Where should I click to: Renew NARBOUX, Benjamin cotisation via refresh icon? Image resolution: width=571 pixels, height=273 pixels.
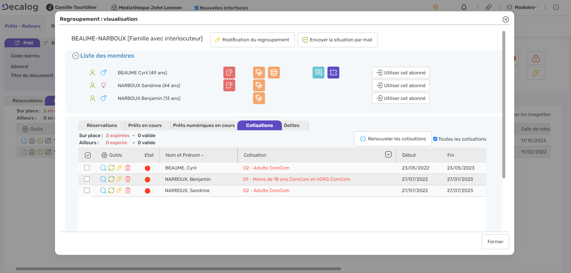[111, 179]
